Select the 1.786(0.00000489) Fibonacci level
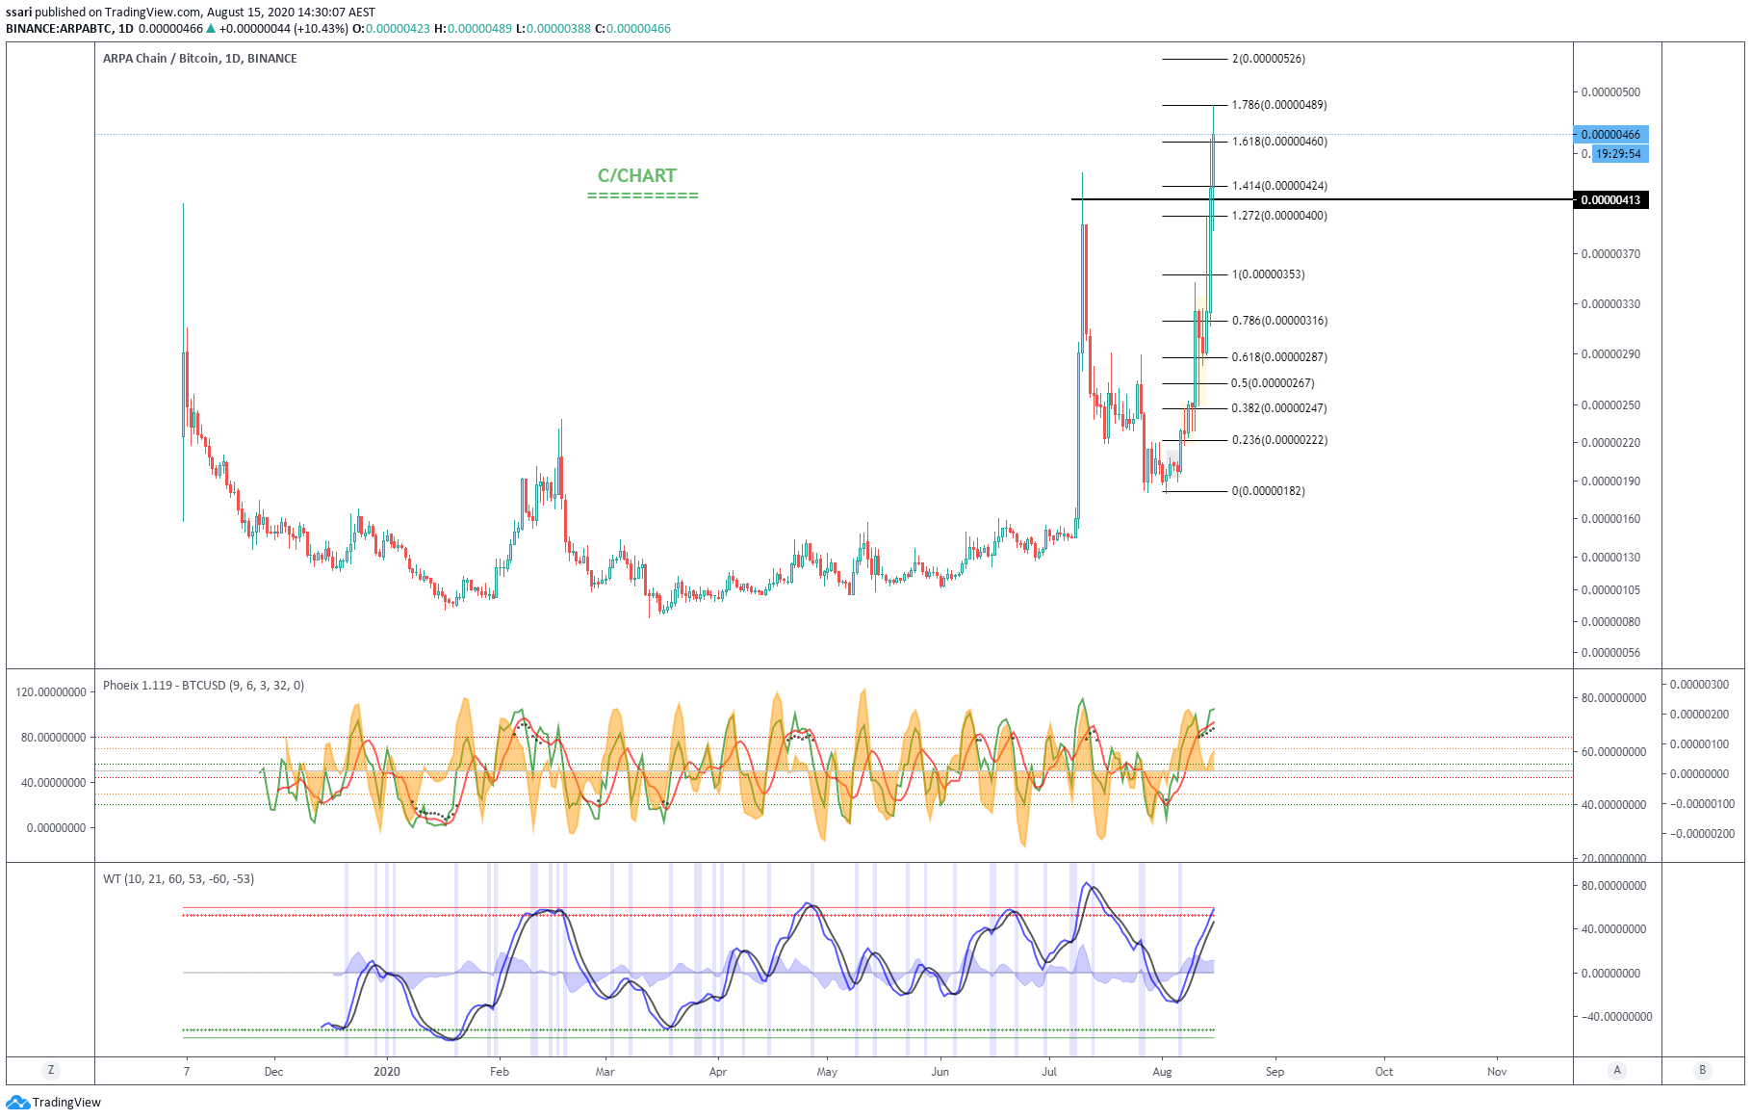The height and width of the screenshot is (1120, 1751). coord(1279,105)
